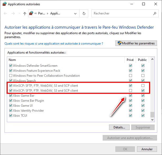Viewport: 162px width, 155px height.
Task: Toggle Xbox Identity Provider name checkbox
Action: (11, 111)
